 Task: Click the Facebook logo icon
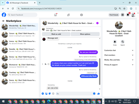[4, 15]
